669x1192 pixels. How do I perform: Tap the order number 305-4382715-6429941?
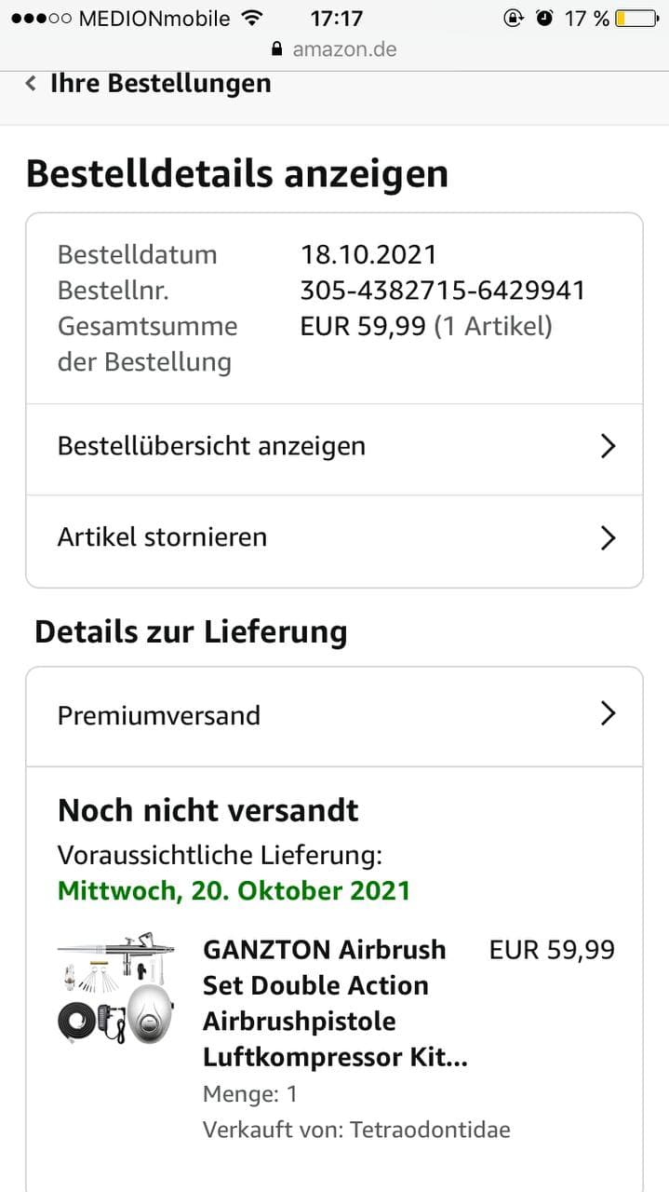(x=443, y=291)
